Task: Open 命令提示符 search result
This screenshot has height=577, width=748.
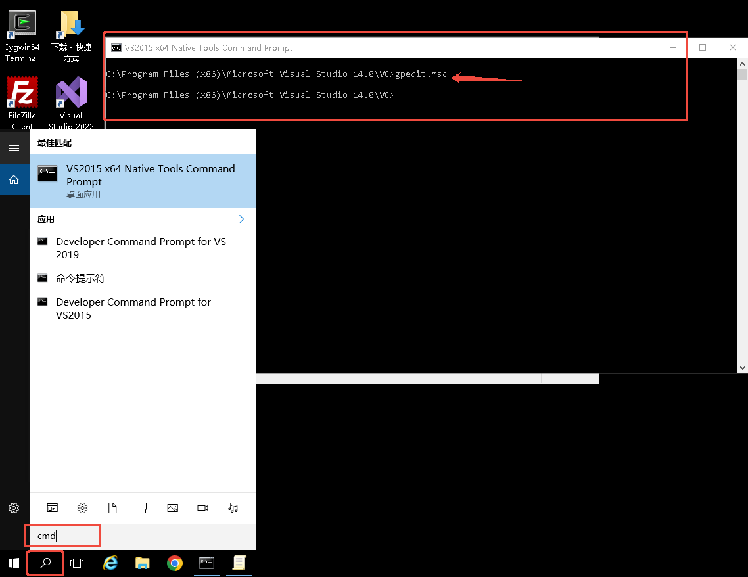Action: click(x=143, y=278)
